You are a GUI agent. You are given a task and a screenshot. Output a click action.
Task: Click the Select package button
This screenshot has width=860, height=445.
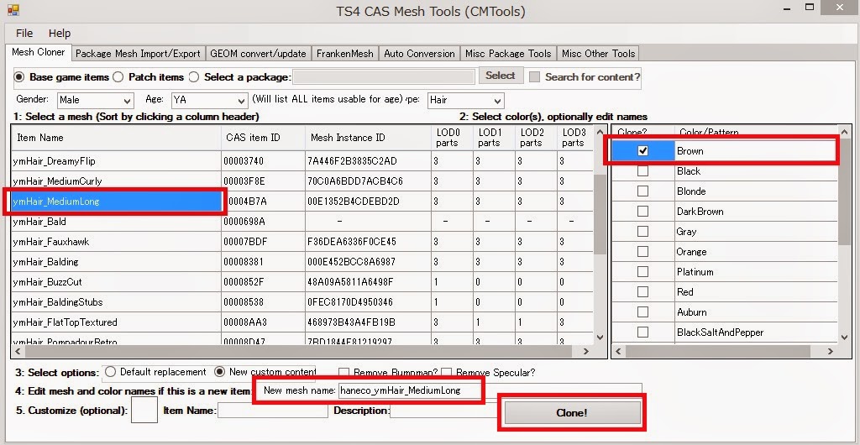[x=501, y=76]
